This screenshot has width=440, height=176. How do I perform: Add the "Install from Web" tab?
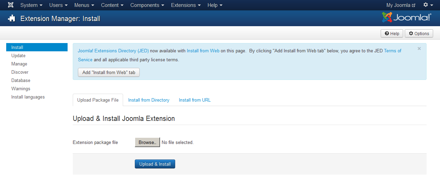point(109,72)
